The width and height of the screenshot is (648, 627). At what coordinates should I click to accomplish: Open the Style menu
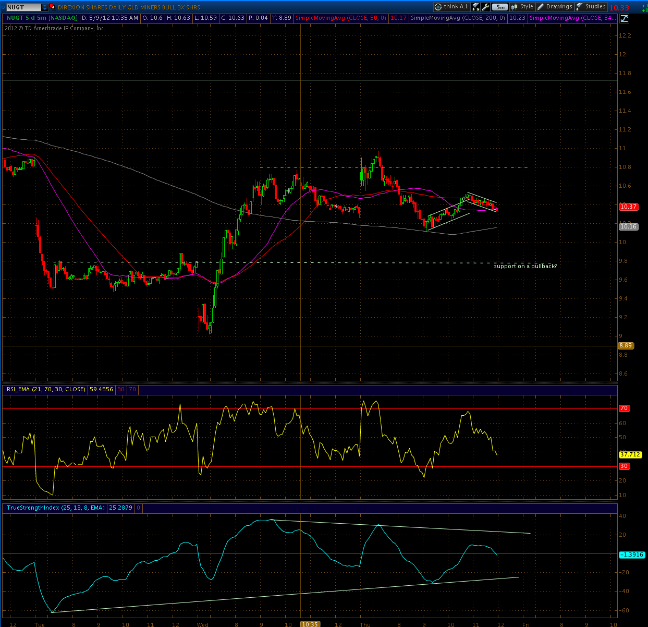pos(522,7)
